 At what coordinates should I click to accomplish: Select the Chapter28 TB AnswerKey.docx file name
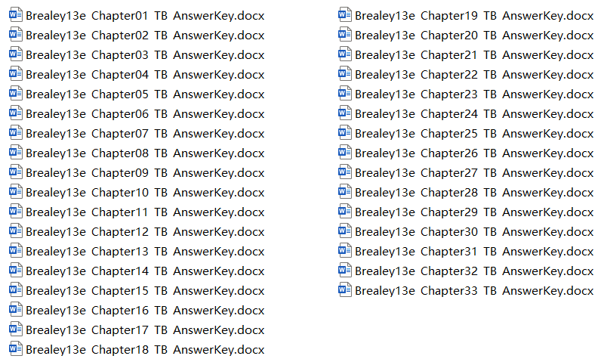[x=474, y=193]
